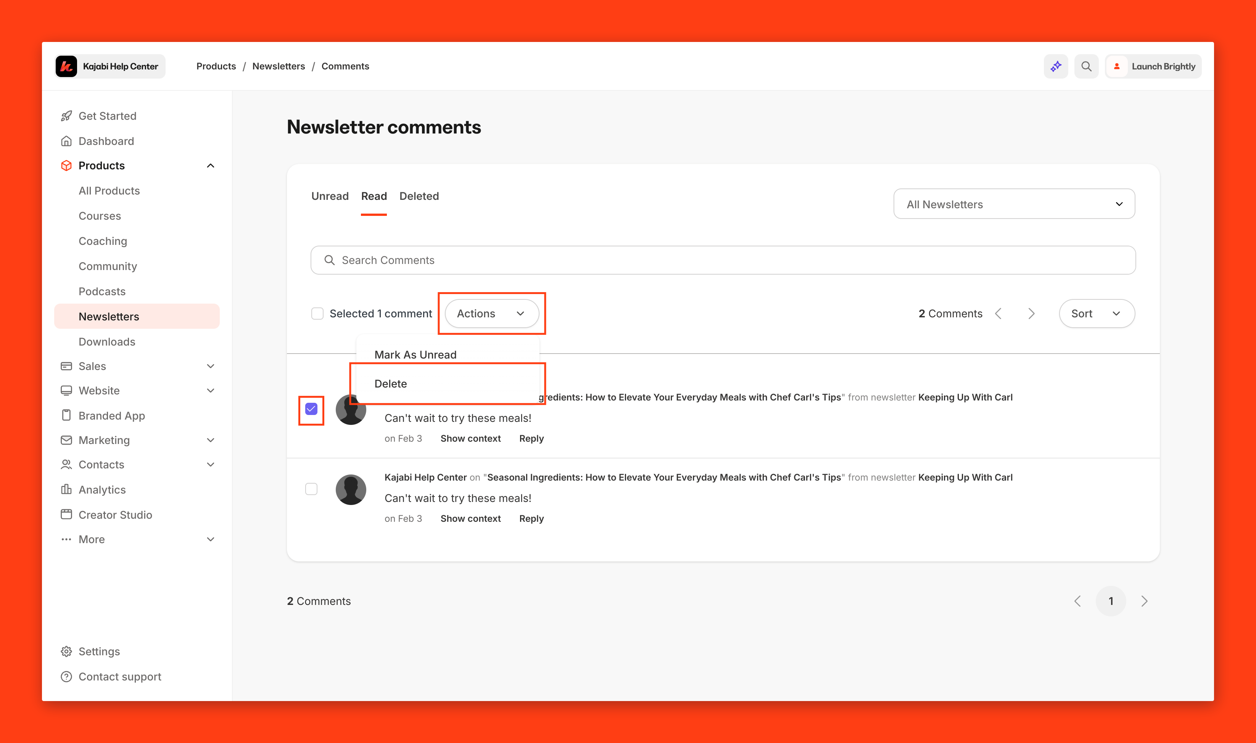Open the All Newsletters dropdown
The image size is (1256, 743).
click(x=1014, y=204)
